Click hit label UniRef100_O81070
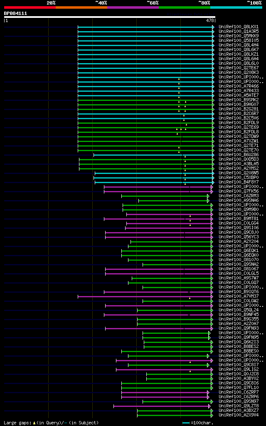This screenshot has height=426, width=266. pos(239,260)
